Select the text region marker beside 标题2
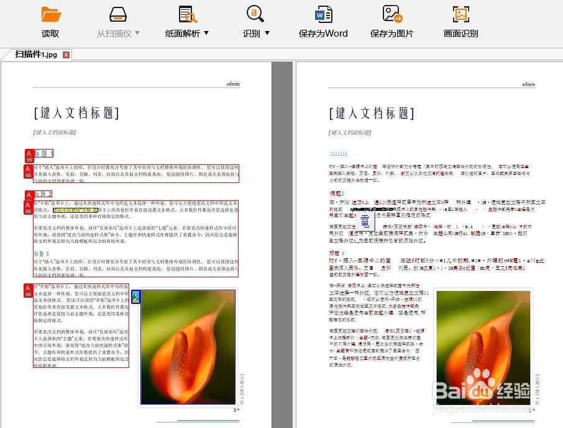Screen dimensions: 563x428 click(29, 195)
